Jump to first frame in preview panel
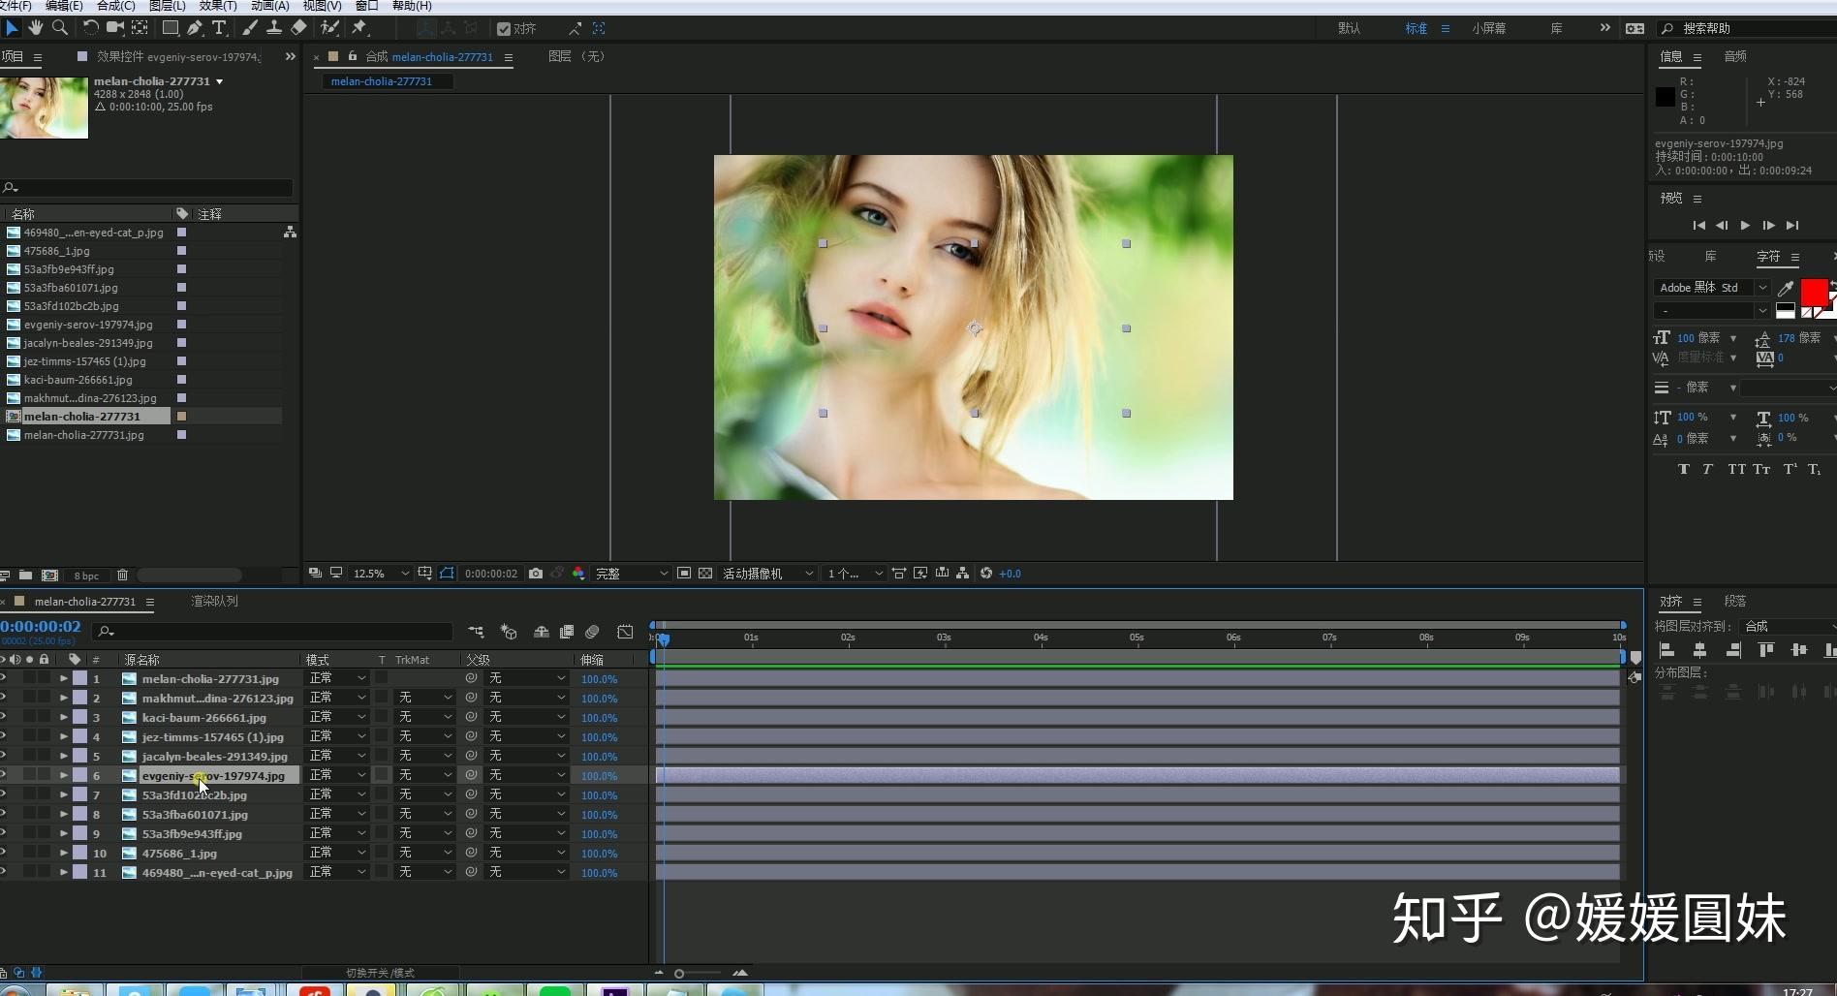 click(x=1698, y=225)
